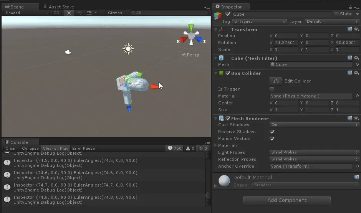Toggle the Inspector lock icon
This screenshot has width=361, height=213.
pyautogui.click(x=350, y=7)
